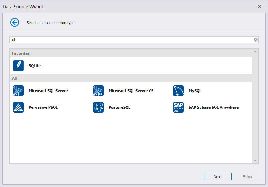The image size is (268, 187).
Task: Click the Microsoft SQL Server label
Action: pyautogui.click(x=48, y=91)
